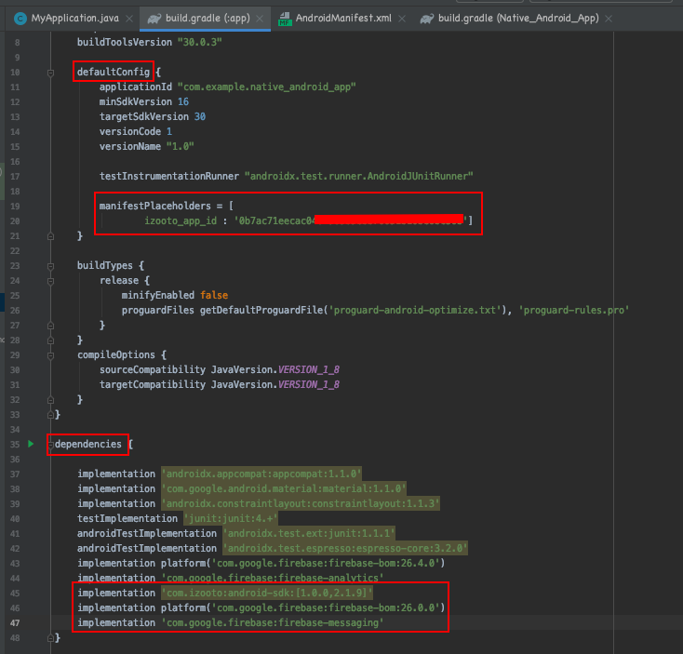Image resolution: width=683 pixels, height=654 pixels.
Task: Click the firebase-bom:26.4.0 platform string
Action: coord(326,563)
